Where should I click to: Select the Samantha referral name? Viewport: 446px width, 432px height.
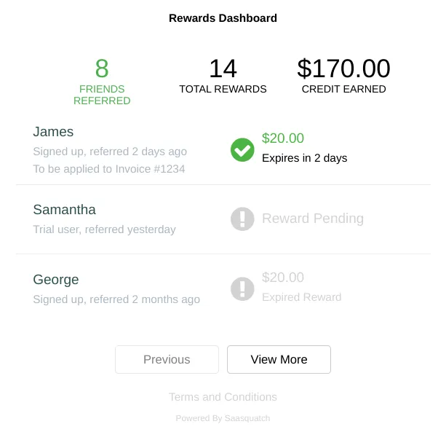point(64,210)
